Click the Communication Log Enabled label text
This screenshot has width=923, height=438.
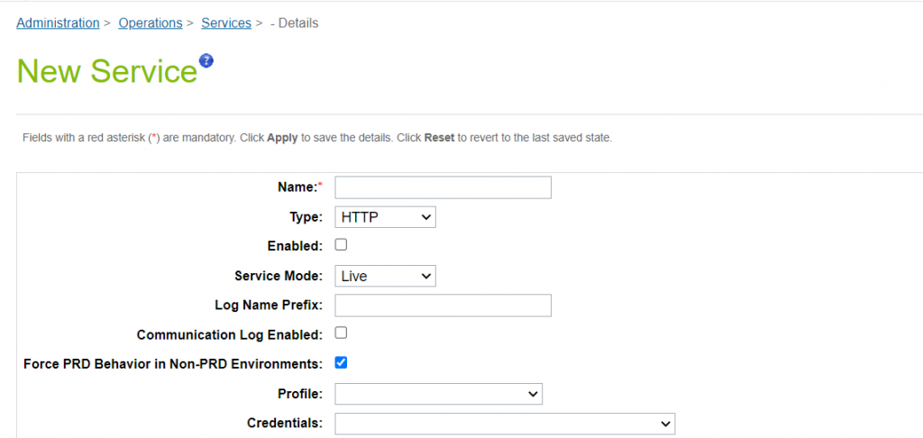pyautogui.click(x=230, y=335)
